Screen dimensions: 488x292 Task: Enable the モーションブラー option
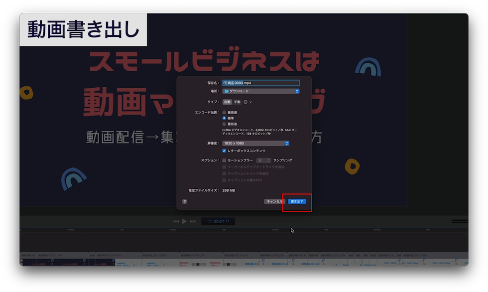tap(224, 160)
